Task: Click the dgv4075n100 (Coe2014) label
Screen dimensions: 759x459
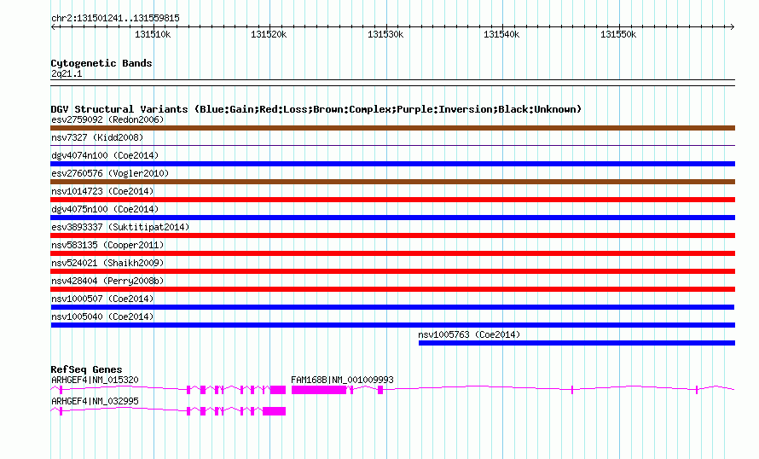Action: coord(105,209)
